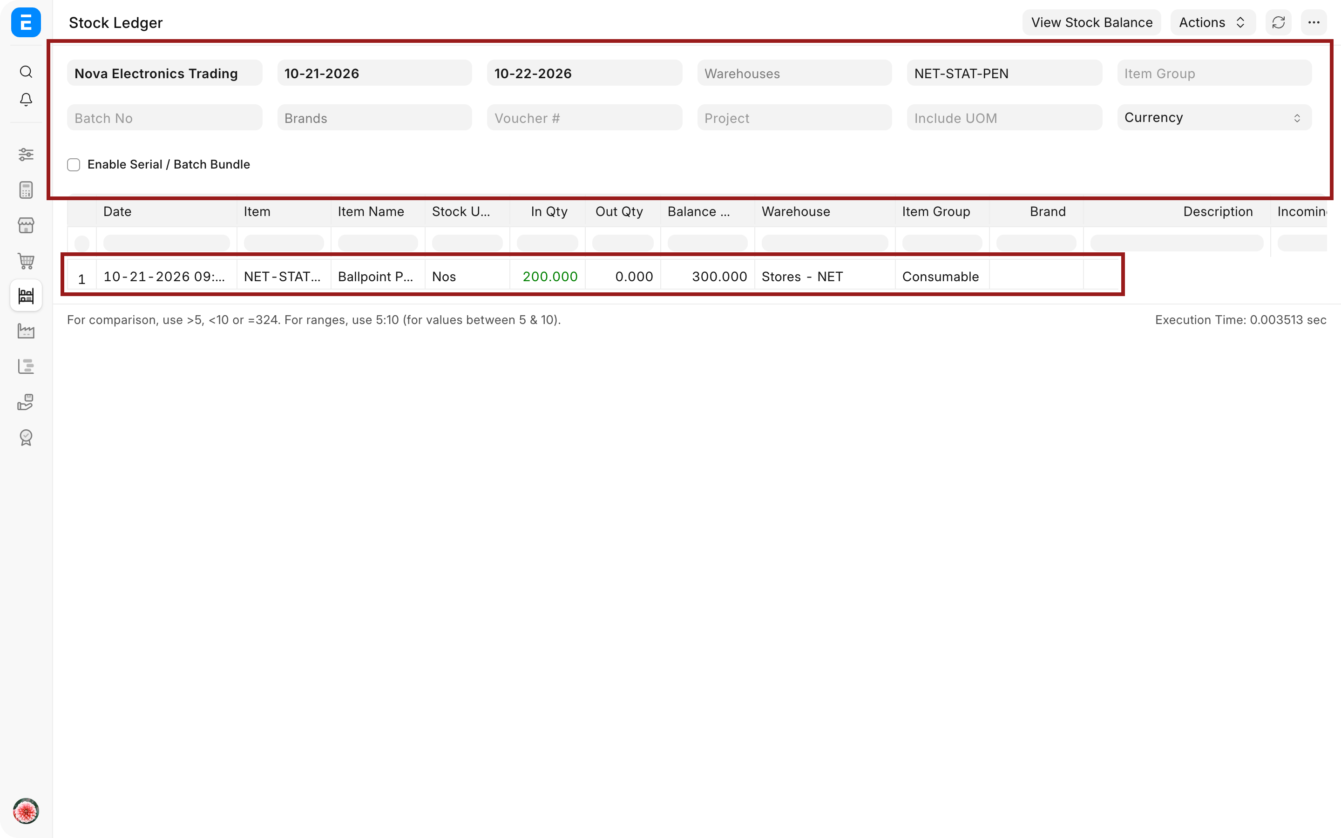Edit the Nova Electronics Trading company field
Screen dimensions: 1341x838
pos(164,73)
